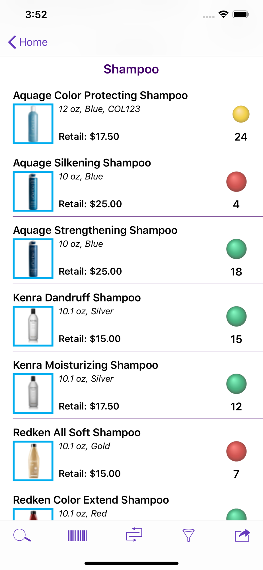Image resolution: width=263 pixels, height=570 pixels.
Task: Tap green stock indicator for Aquage Strengthening
Action: 236,249
